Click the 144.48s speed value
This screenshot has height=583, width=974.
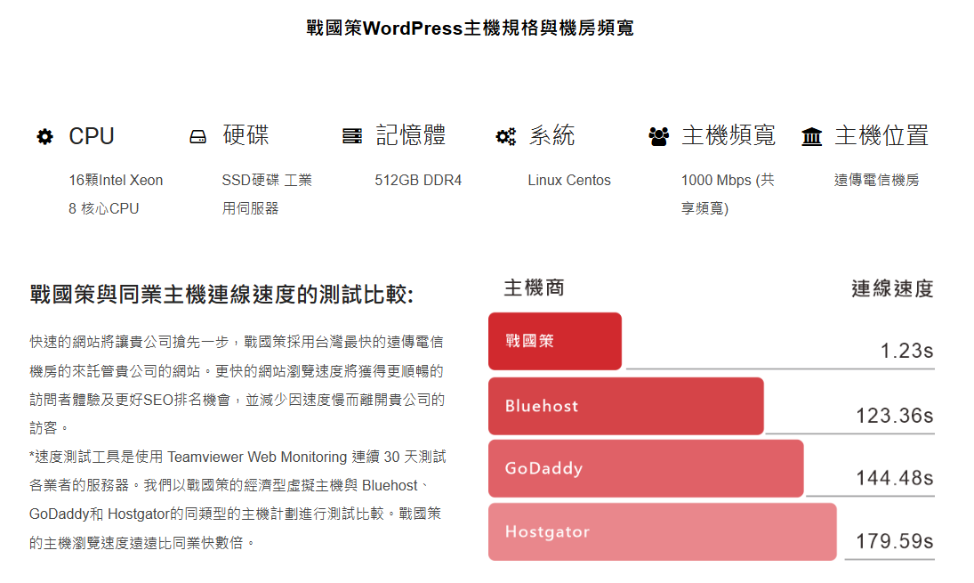(x=895, y=478)
